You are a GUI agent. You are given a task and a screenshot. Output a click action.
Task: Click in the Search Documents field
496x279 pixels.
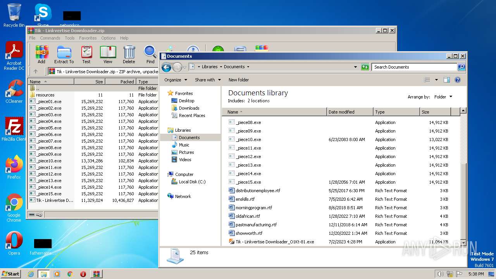(x=414, y=67)
